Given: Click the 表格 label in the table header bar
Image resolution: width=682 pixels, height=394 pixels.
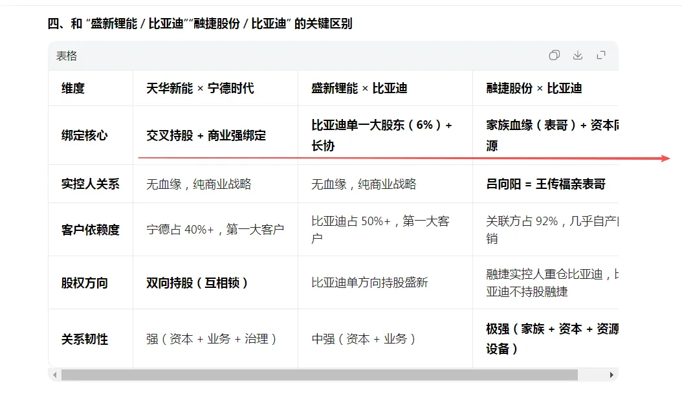Looking at the screenshot, I should coord(67,56).
